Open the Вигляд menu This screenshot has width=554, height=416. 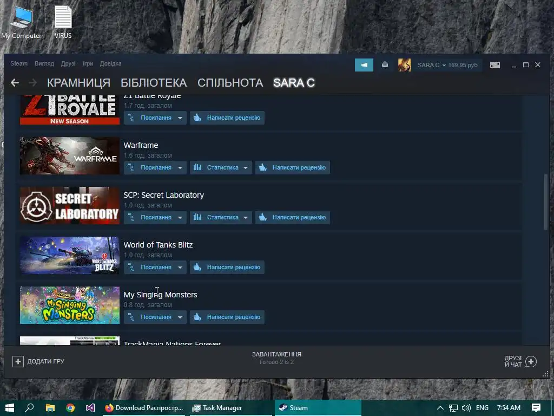click(x=44, y=64)
